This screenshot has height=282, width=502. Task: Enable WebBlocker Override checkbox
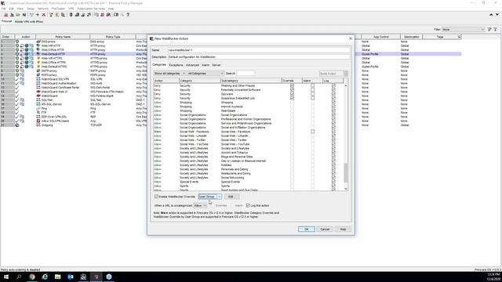(156, 197)
